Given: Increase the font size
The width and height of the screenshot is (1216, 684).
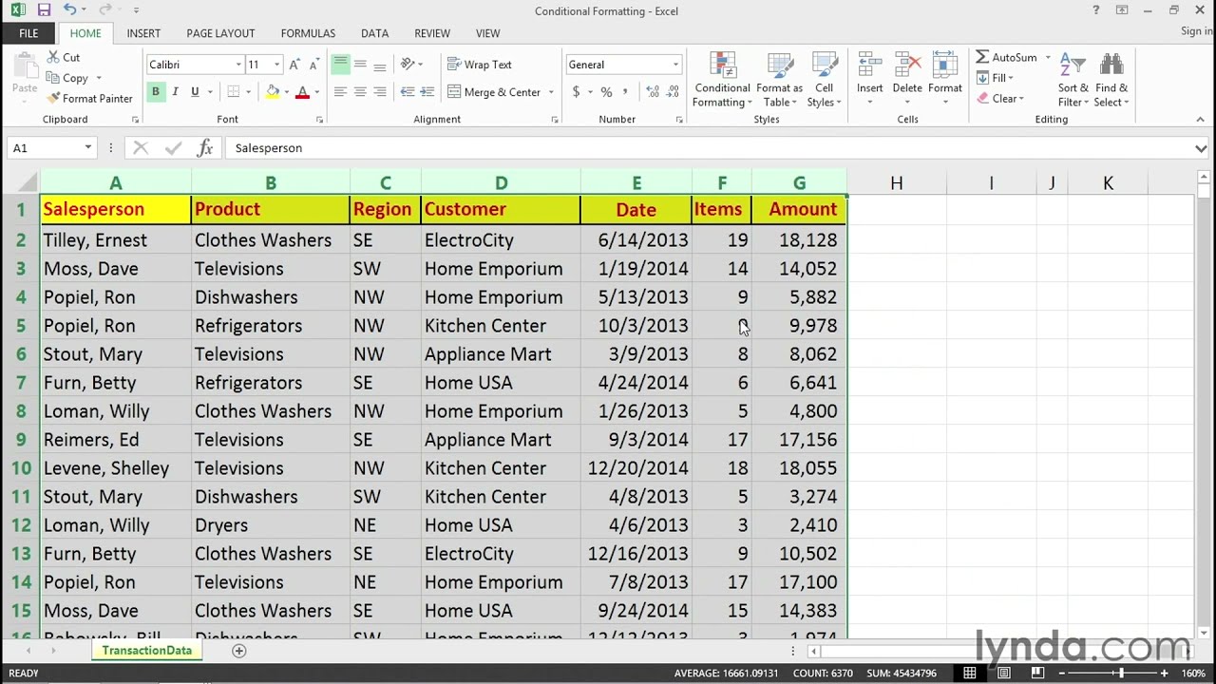Looking at the screenshot, I should [294, 65].
